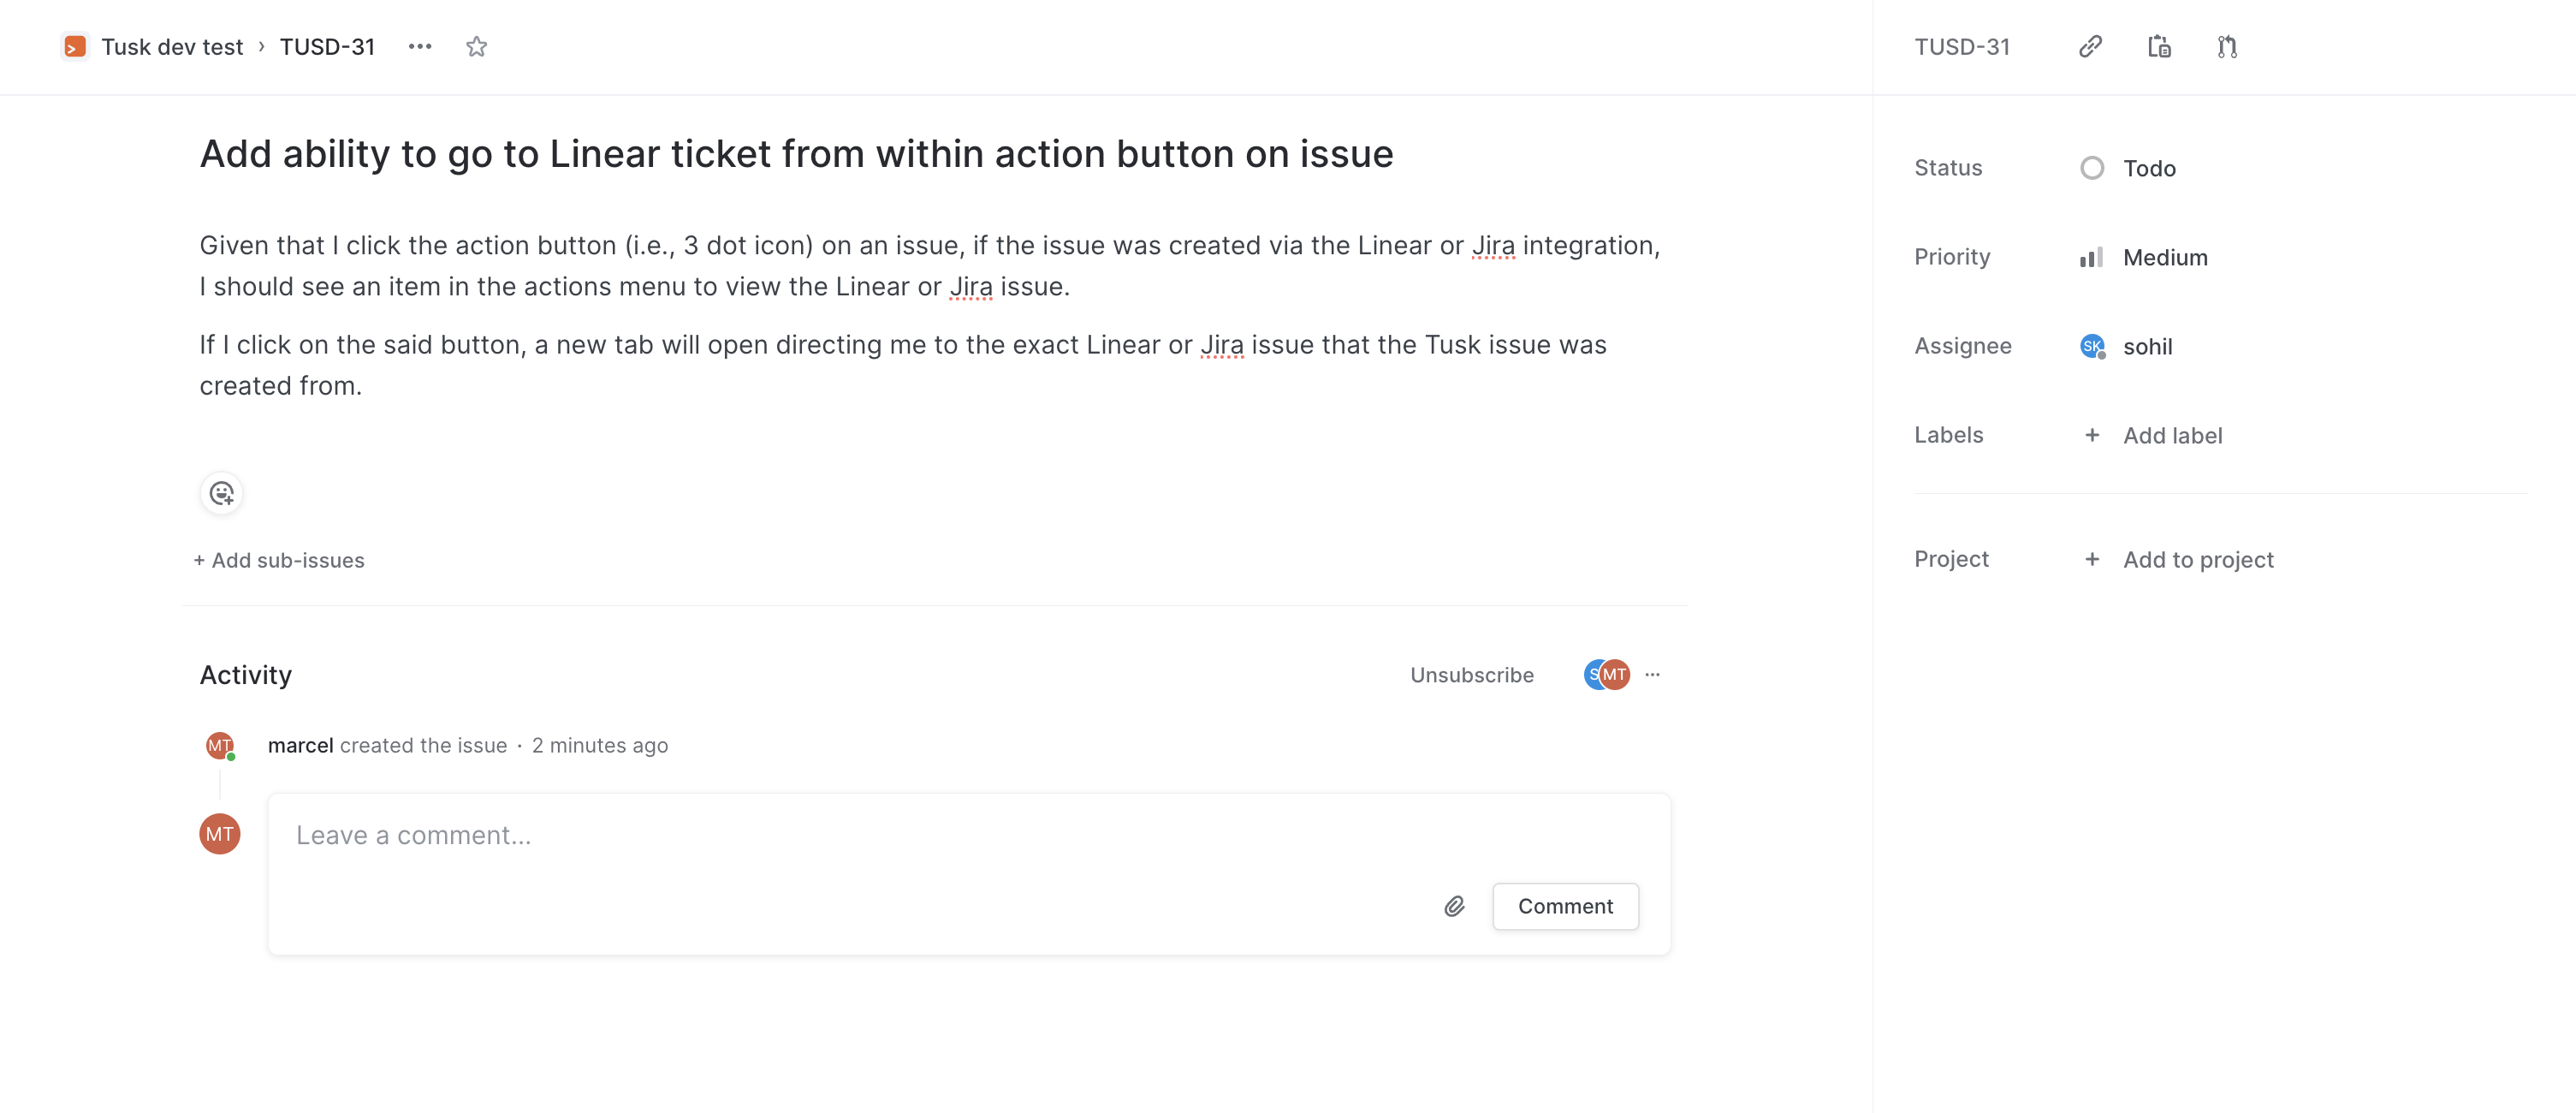This screenshot has height=1113, width=2576.
Task: Click the copy issue link icon
Action: click(2090, 47)
